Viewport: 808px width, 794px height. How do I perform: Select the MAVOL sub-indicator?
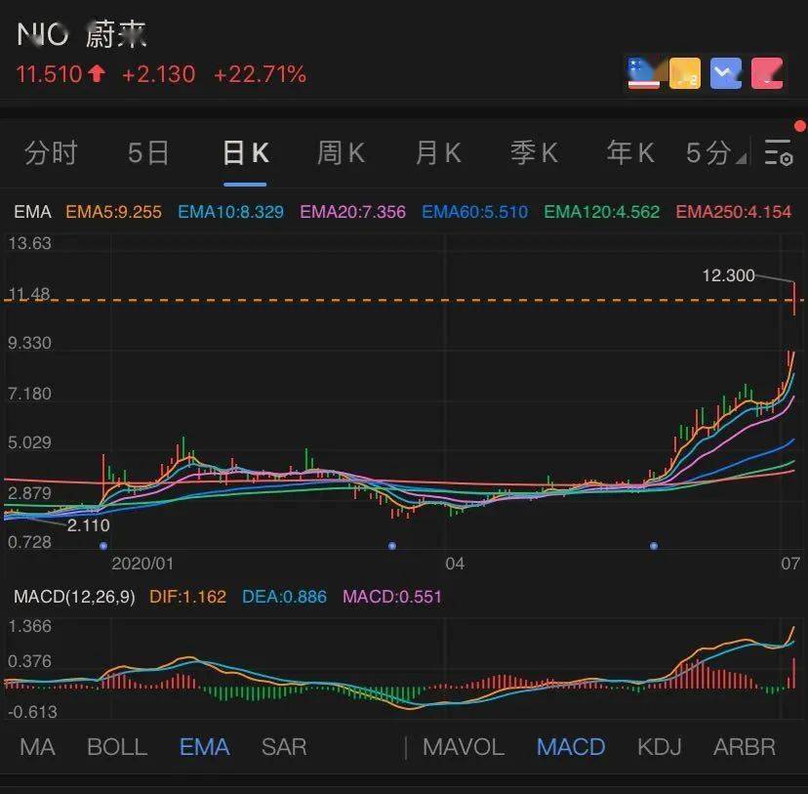[x=464, y=746]
